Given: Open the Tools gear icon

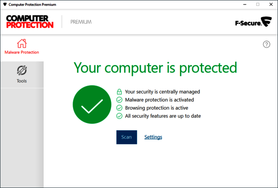Looking at the screenshot, I should [x=22, y=70].
